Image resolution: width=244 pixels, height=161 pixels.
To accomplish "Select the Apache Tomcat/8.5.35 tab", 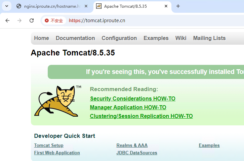I will [128, 6].
